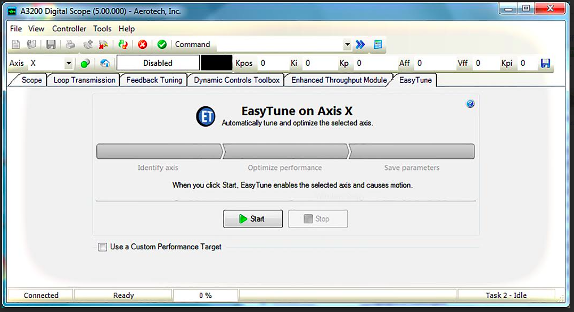Click the Save parameters step label
This screenshot has width=574, height=312.
point(412,167)
